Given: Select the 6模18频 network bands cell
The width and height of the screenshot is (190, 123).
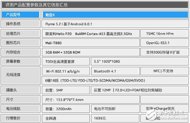Looking at the screenshot, I should click(114, 80).
